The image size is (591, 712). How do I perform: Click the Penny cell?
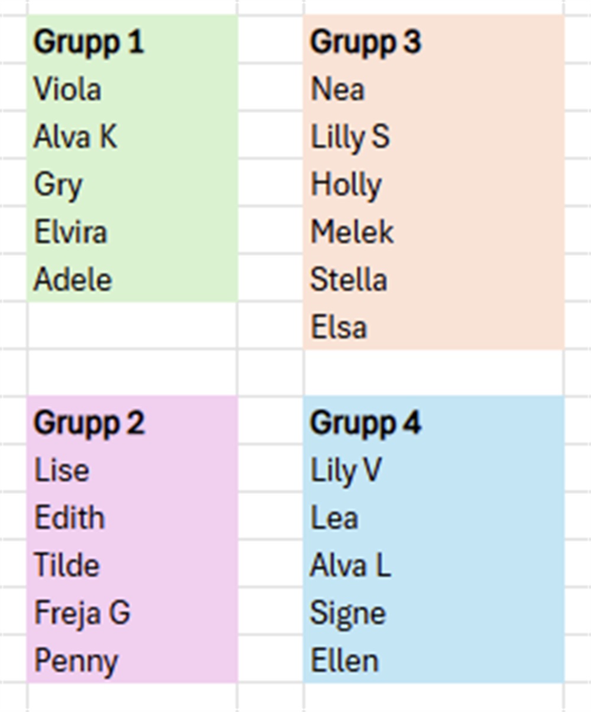click(x=76, y=661)
